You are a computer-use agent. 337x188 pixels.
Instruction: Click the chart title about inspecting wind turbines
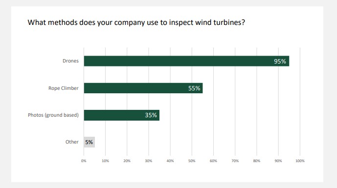tap(136, 22)
